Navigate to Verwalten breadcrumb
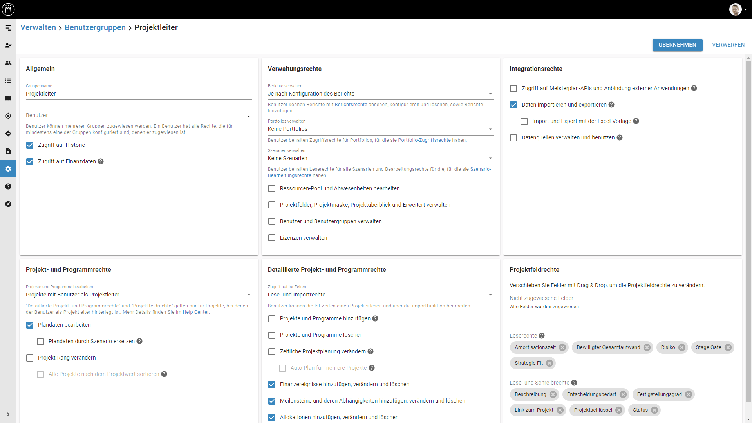752x423 pixels. click(38, 27)
